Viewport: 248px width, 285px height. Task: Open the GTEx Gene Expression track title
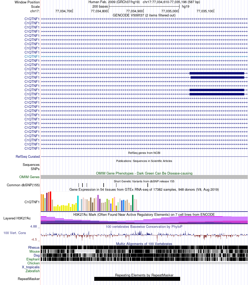click(x=144, y=190)
